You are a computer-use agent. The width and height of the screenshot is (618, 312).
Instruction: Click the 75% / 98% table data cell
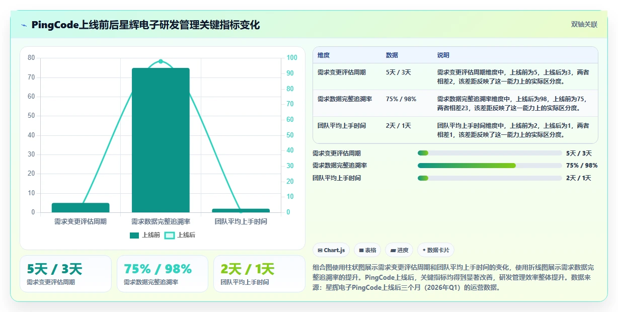[x=401, y=99]
